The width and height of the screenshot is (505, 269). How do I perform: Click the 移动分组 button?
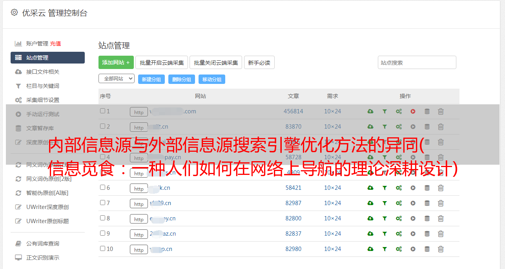pyautogui.click(x=212, y=79)
